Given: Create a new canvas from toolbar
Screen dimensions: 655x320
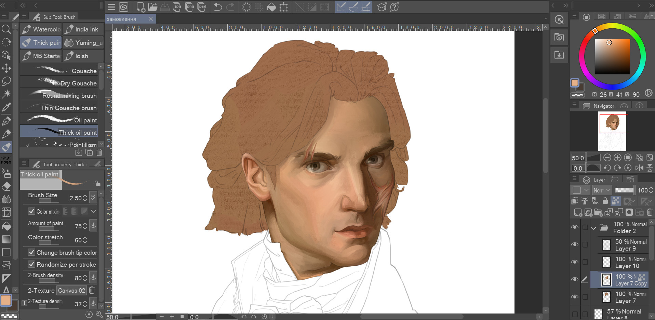Looking at the screenshot, I should (141, 7).
